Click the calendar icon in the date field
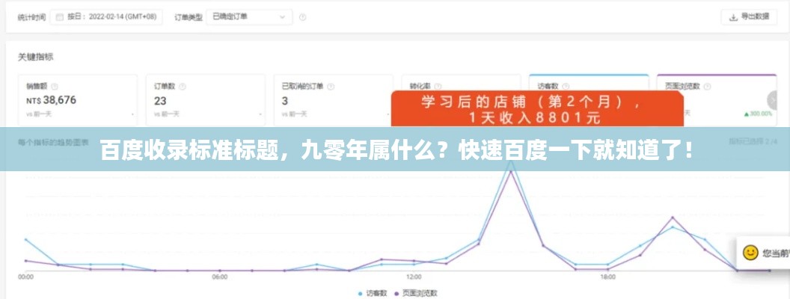This screenshot has height=299, width=790. coord(59,16)
